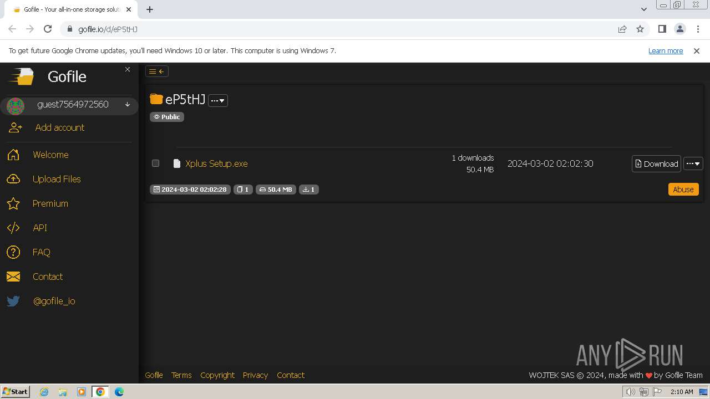Click the Add account person icon
This screenshot has width=710, height=399.
(x=15, y=127)
